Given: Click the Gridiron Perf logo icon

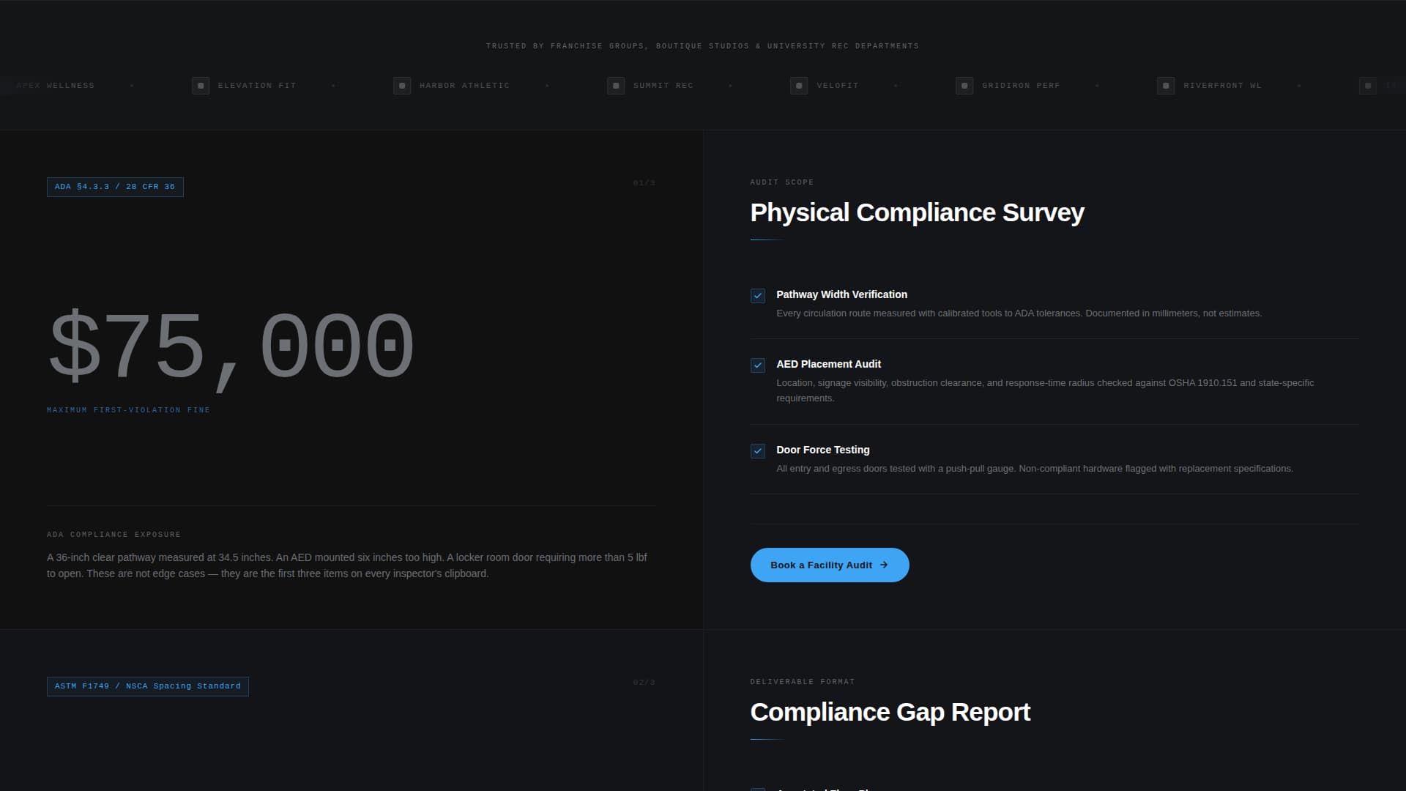Looking at the screenshot, I should (964, 86).
